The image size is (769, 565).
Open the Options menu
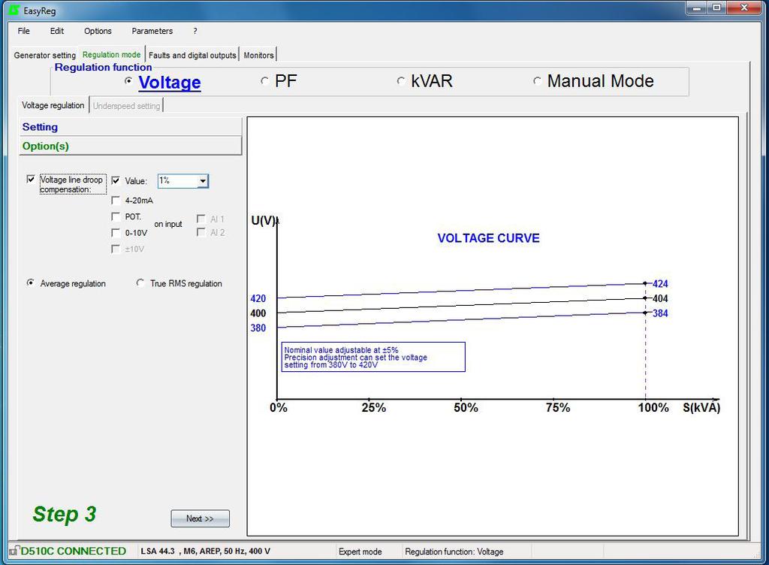tap(98, 31)
